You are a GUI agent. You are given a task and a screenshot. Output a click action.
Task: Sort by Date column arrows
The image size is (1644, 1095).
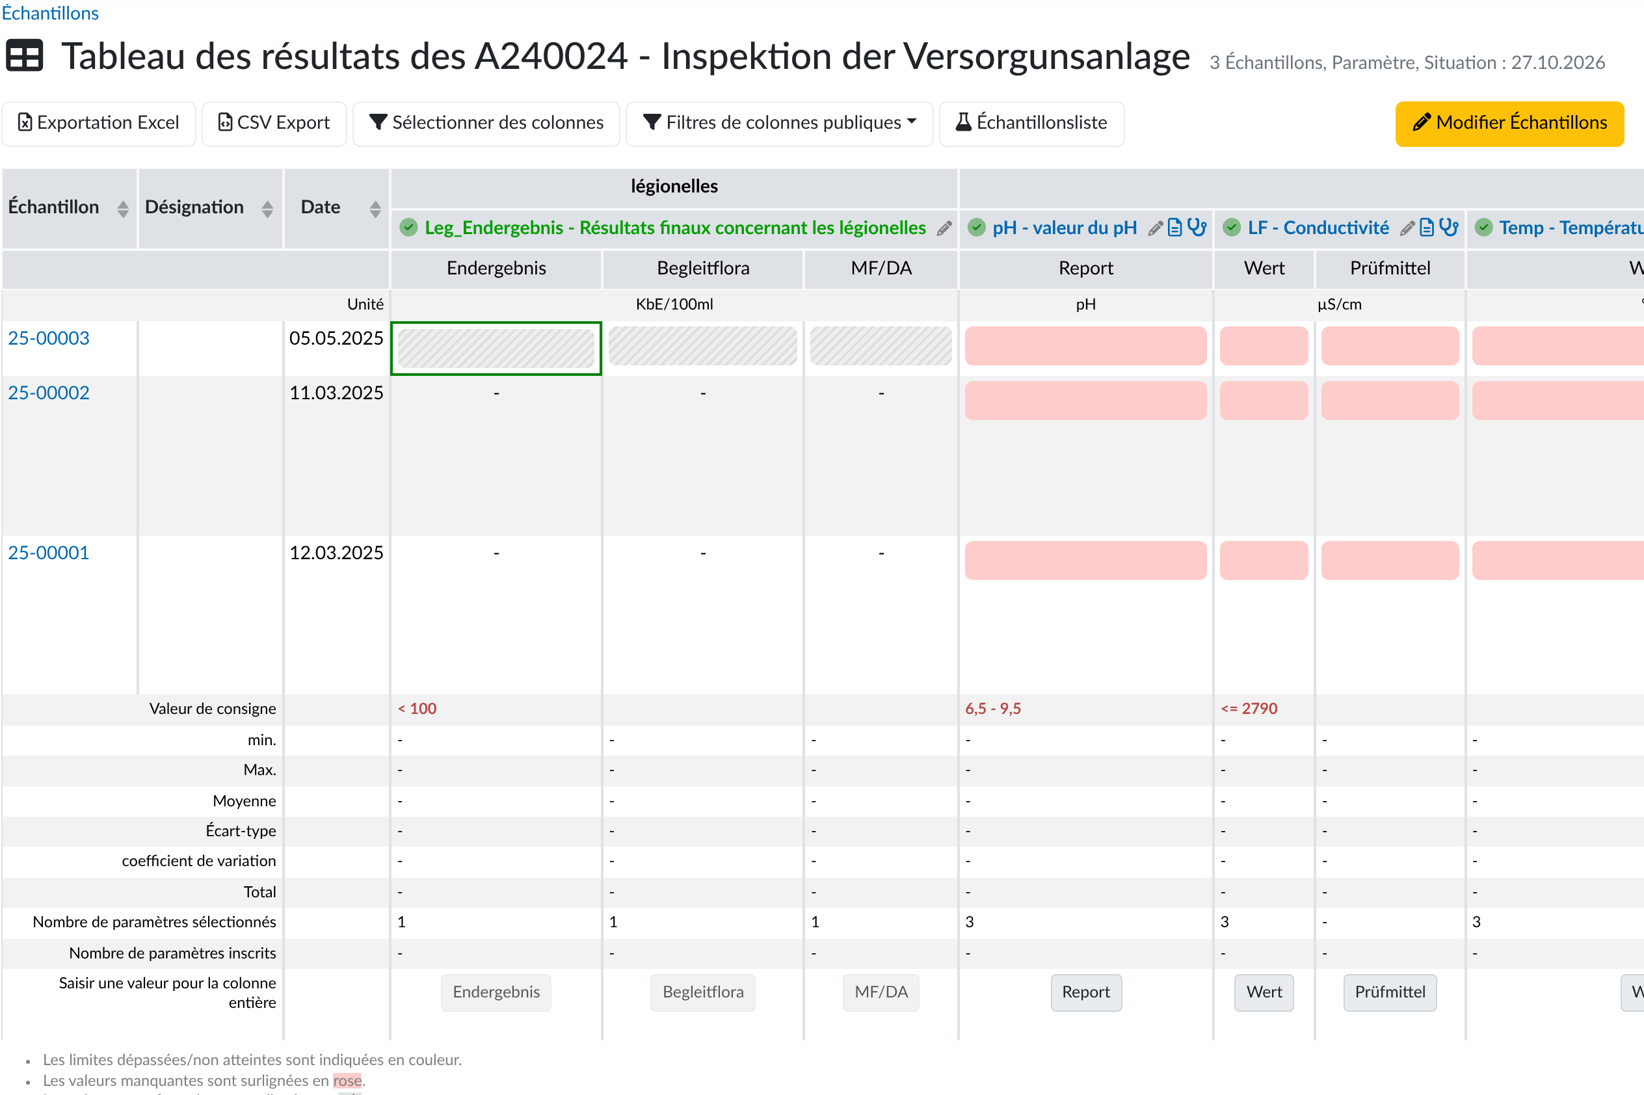coord(375,209)
